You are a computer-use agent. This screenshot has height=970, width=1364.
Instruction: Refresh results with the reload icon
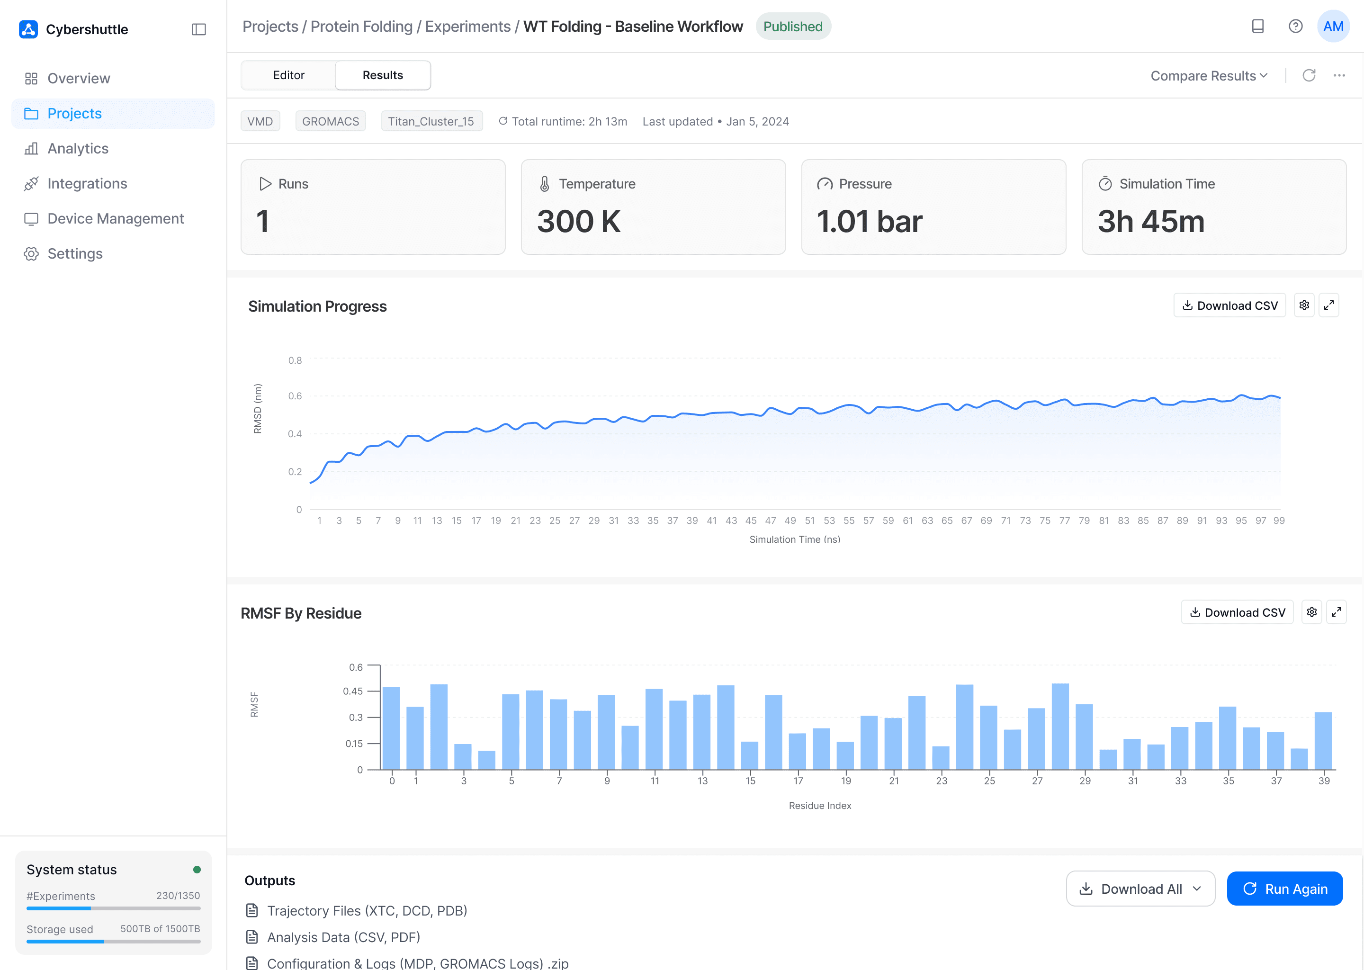tap(1309, 75)
